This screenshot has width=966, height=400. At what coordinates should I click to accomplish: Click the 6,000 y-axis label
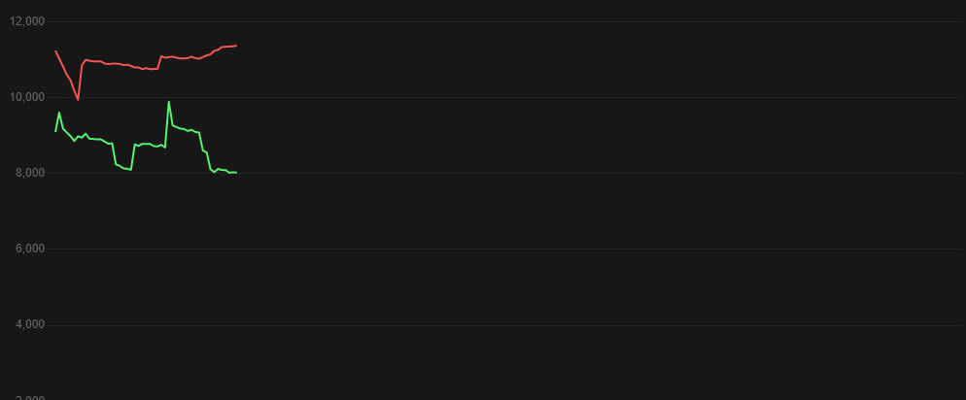coord(29,249)
